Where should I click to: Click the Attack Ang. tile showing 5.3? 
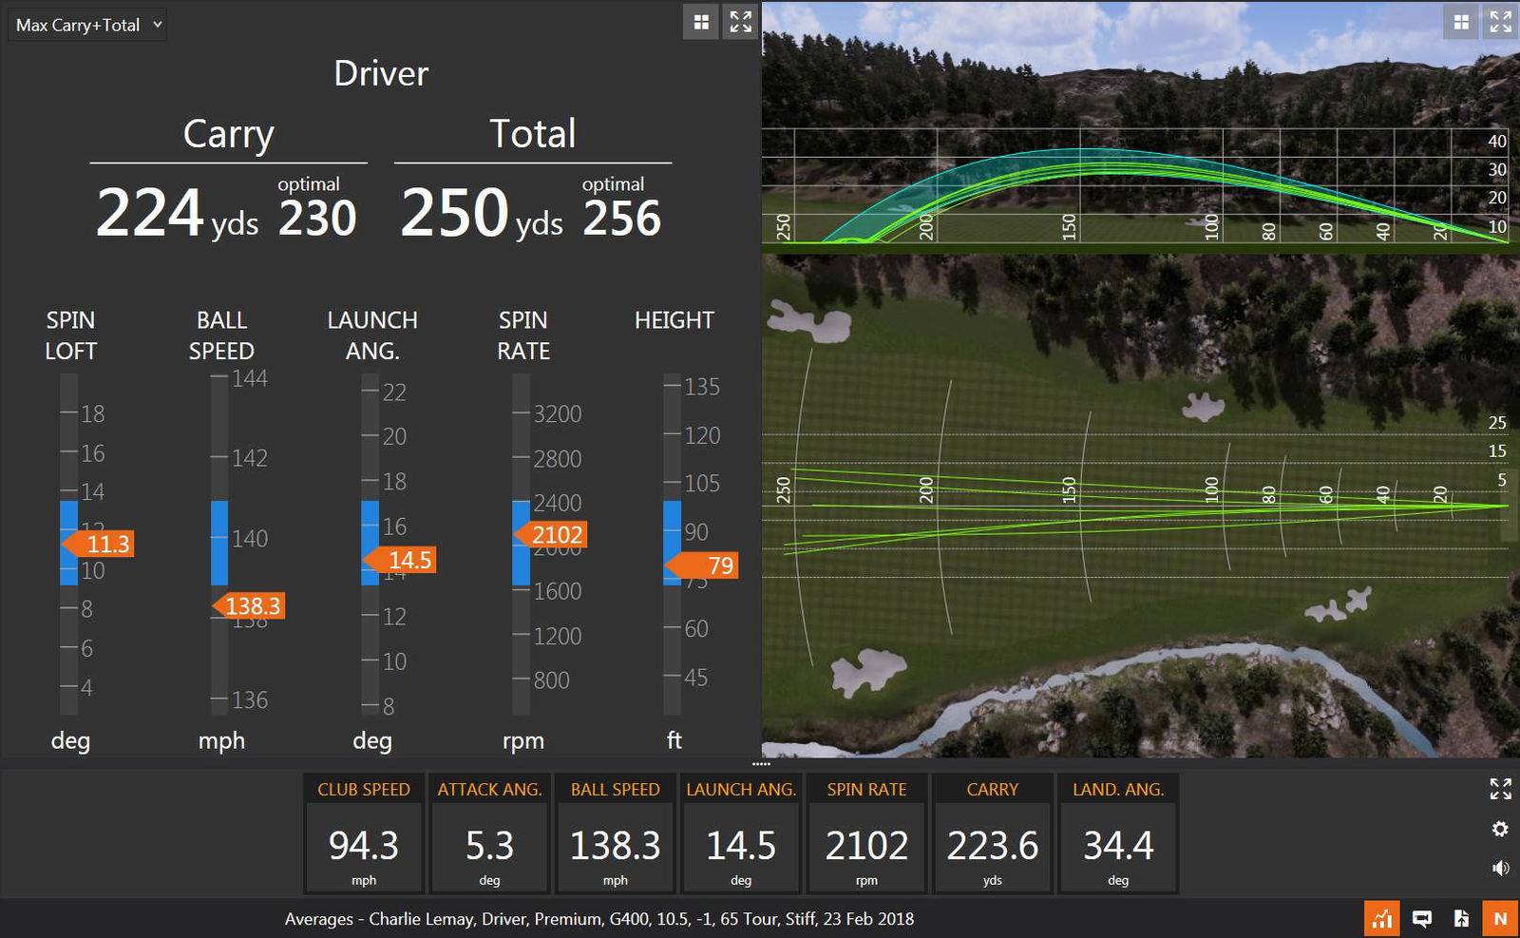click(x=489, y=834)
